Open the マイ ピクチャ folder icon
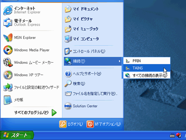The width and height of the screenshot is (186, 140). click(68, 19)
